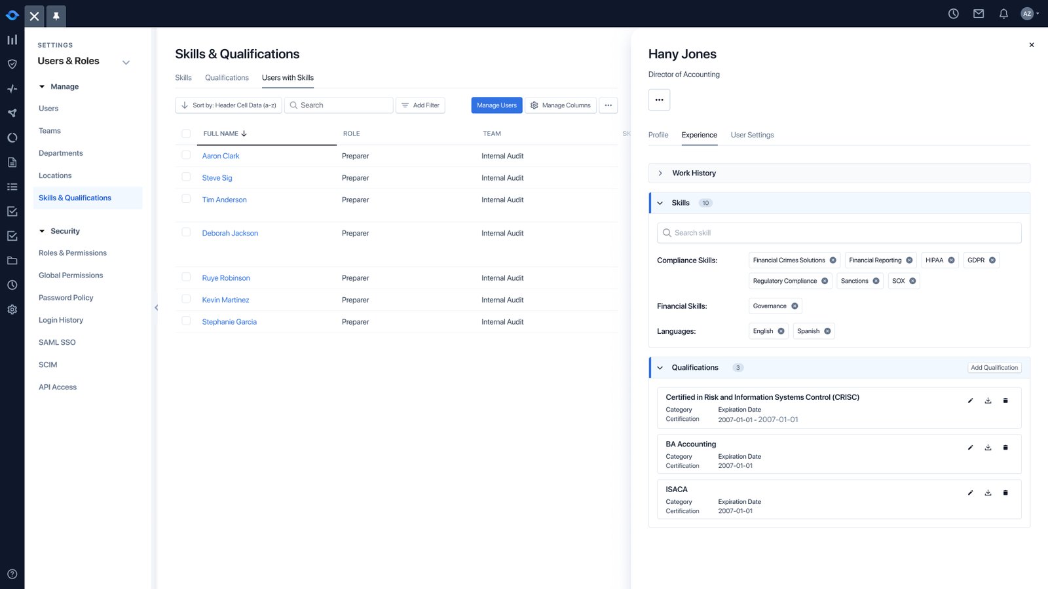Switch to the Skills tab
Image resolution: width=1048 pixels, height=589 pixels.
pyautogui.click(x=183, y=78)
